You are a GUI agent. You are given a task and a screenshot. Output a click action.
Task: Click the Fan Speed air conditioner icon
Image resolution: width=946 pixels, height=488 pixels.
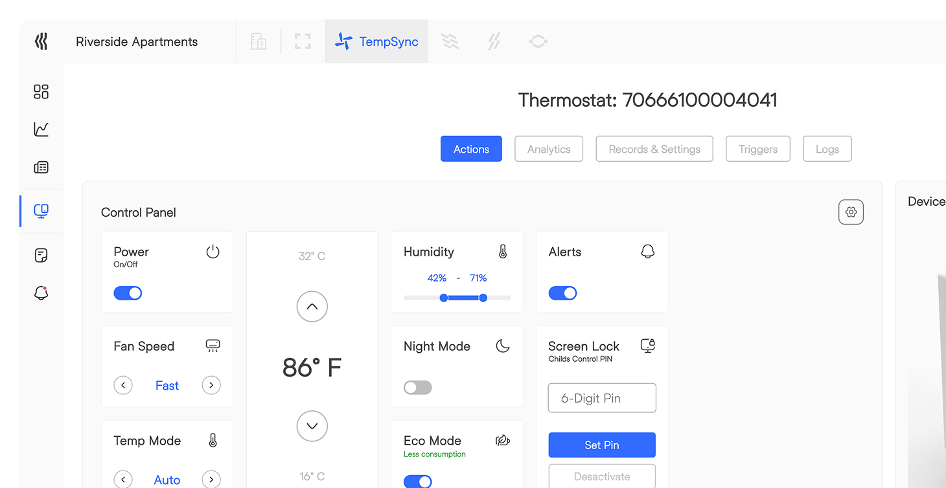coord(213,346)
